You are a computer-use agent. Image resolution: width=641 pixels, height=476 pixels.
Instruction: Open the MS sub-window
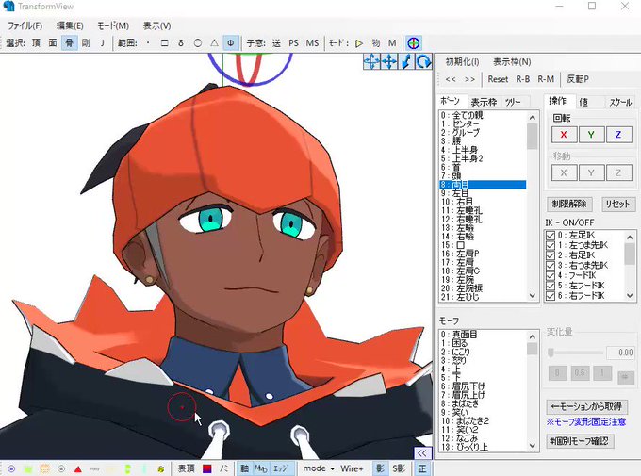pyautogui.click(x=312, y=43)
